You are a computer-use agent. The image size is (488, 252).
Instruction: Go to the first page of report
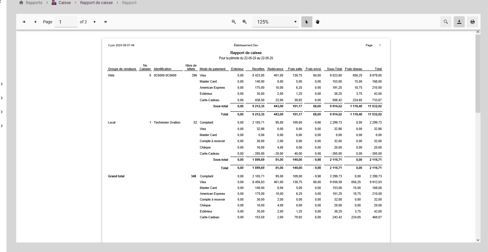[x=24, y=22]
